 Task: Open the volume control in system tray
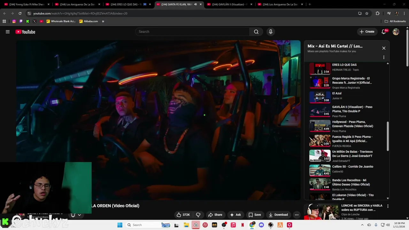click(x=388, y=225)
